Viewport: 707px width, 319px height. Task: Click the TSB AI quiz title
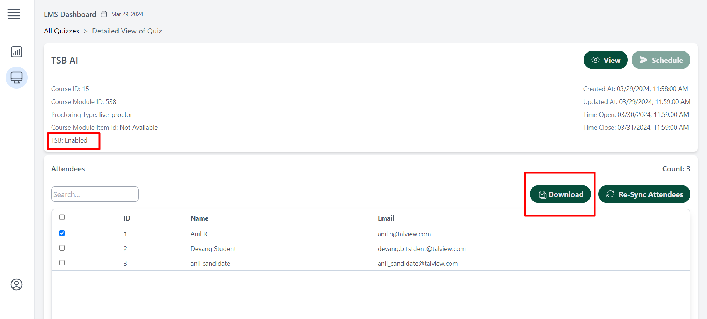[x=64, y=60]
